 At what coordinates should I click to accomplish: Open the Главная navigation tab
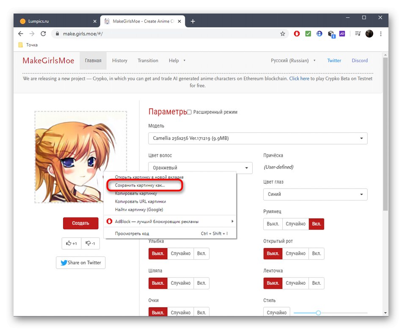click(93, 60)
